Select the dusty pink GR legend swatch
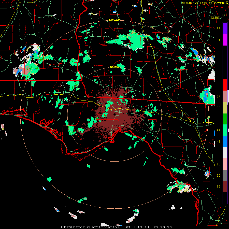The image size is (229, 229). (x=225, y=96)
